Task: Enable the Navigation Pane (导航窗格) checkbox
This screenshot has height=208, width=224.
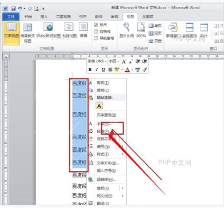Action: click(x=96, y=38)
